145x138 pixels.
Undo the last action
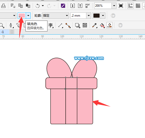coord(38,6)
